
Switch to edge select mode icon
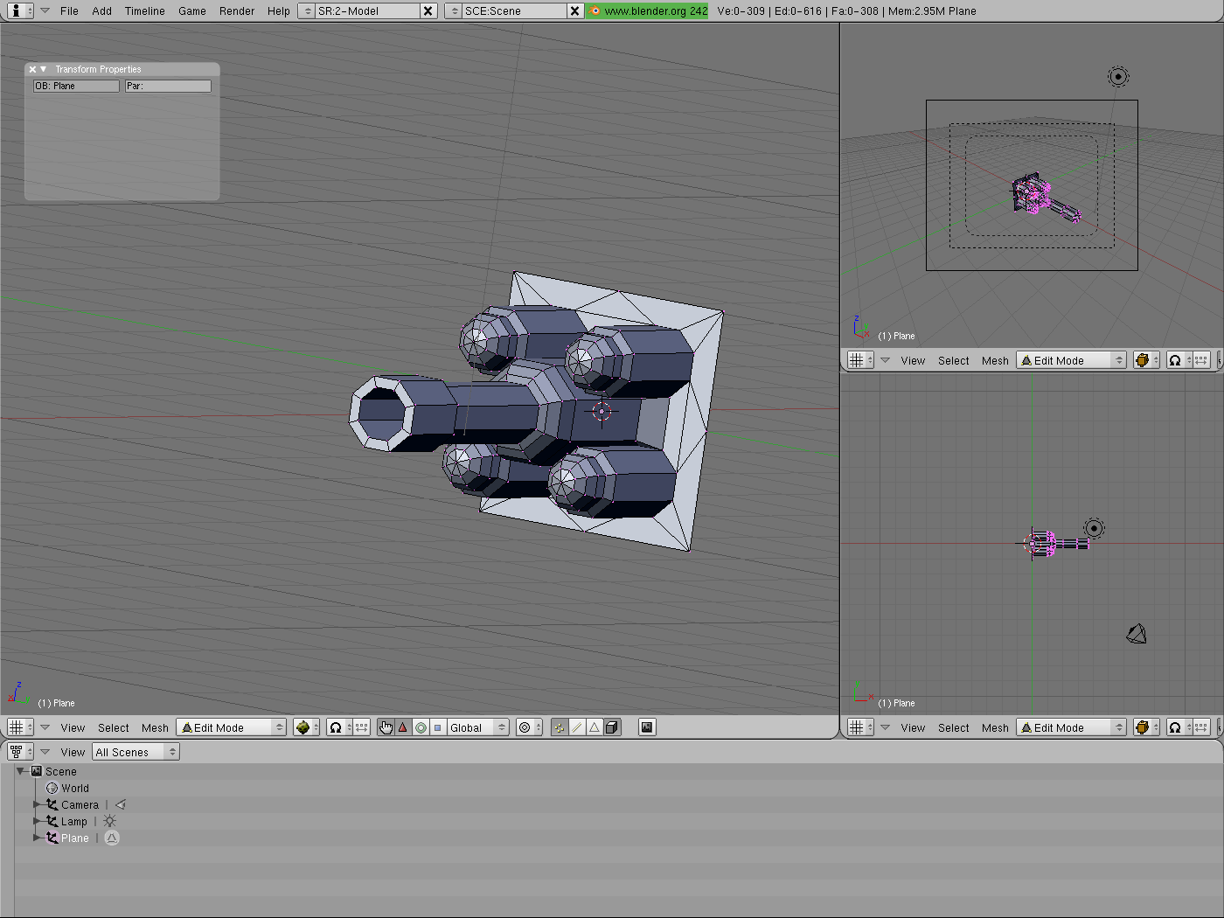(577, 727)
